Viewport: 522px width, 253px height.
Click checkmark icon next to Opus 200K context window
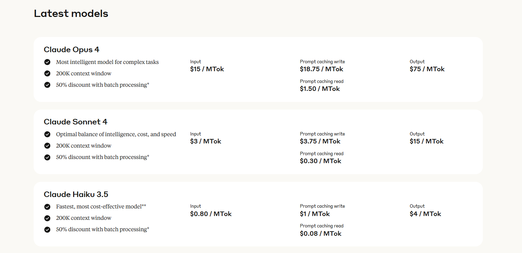coord(47,73)
